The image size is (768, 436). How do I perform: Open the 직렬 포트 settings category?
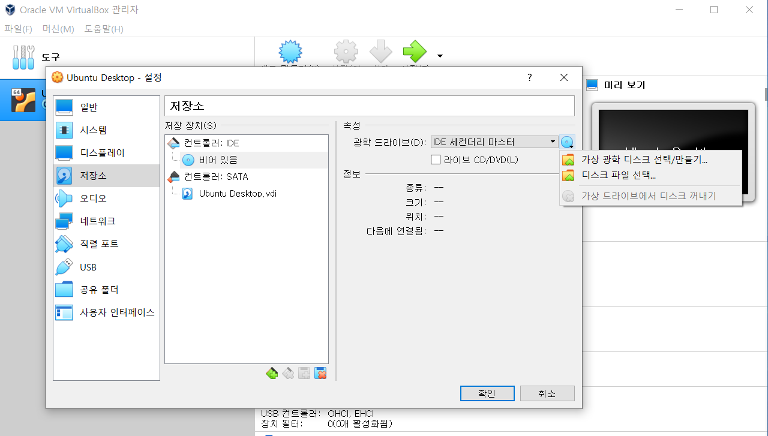click(x=106, y=244)
